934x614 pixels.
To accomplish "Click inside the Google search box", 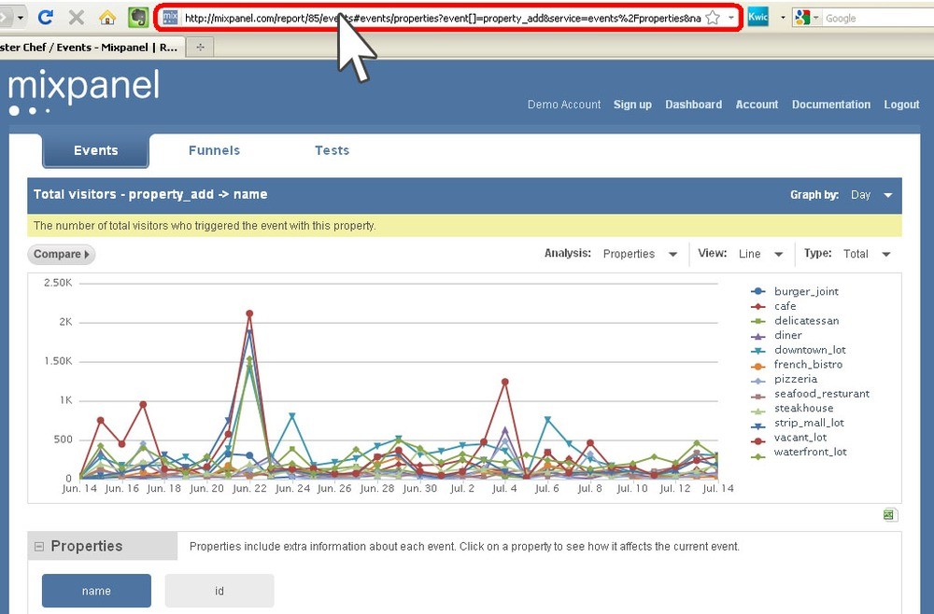I will (879, 18).
